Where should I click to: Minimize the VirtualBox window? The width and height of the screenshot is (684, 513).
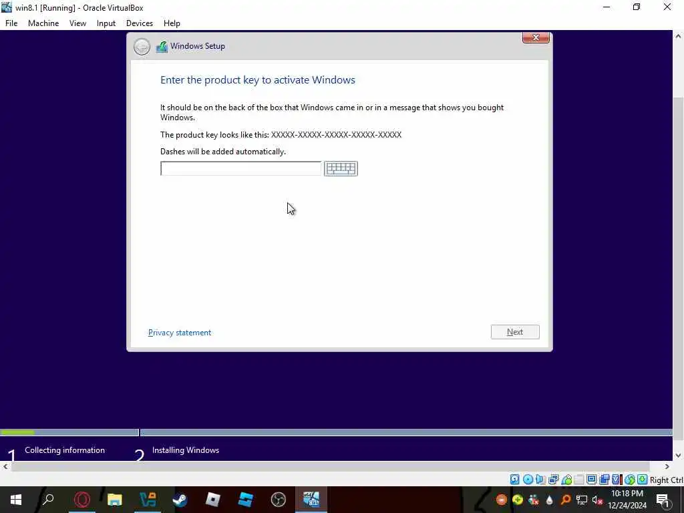pos(607,7)
